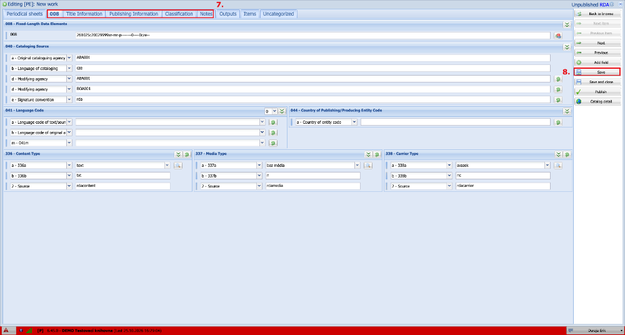Remove the first d - Modifying agency subfield (ABA001)
Viewport: 625px width, 335px height.
point(558,79)
